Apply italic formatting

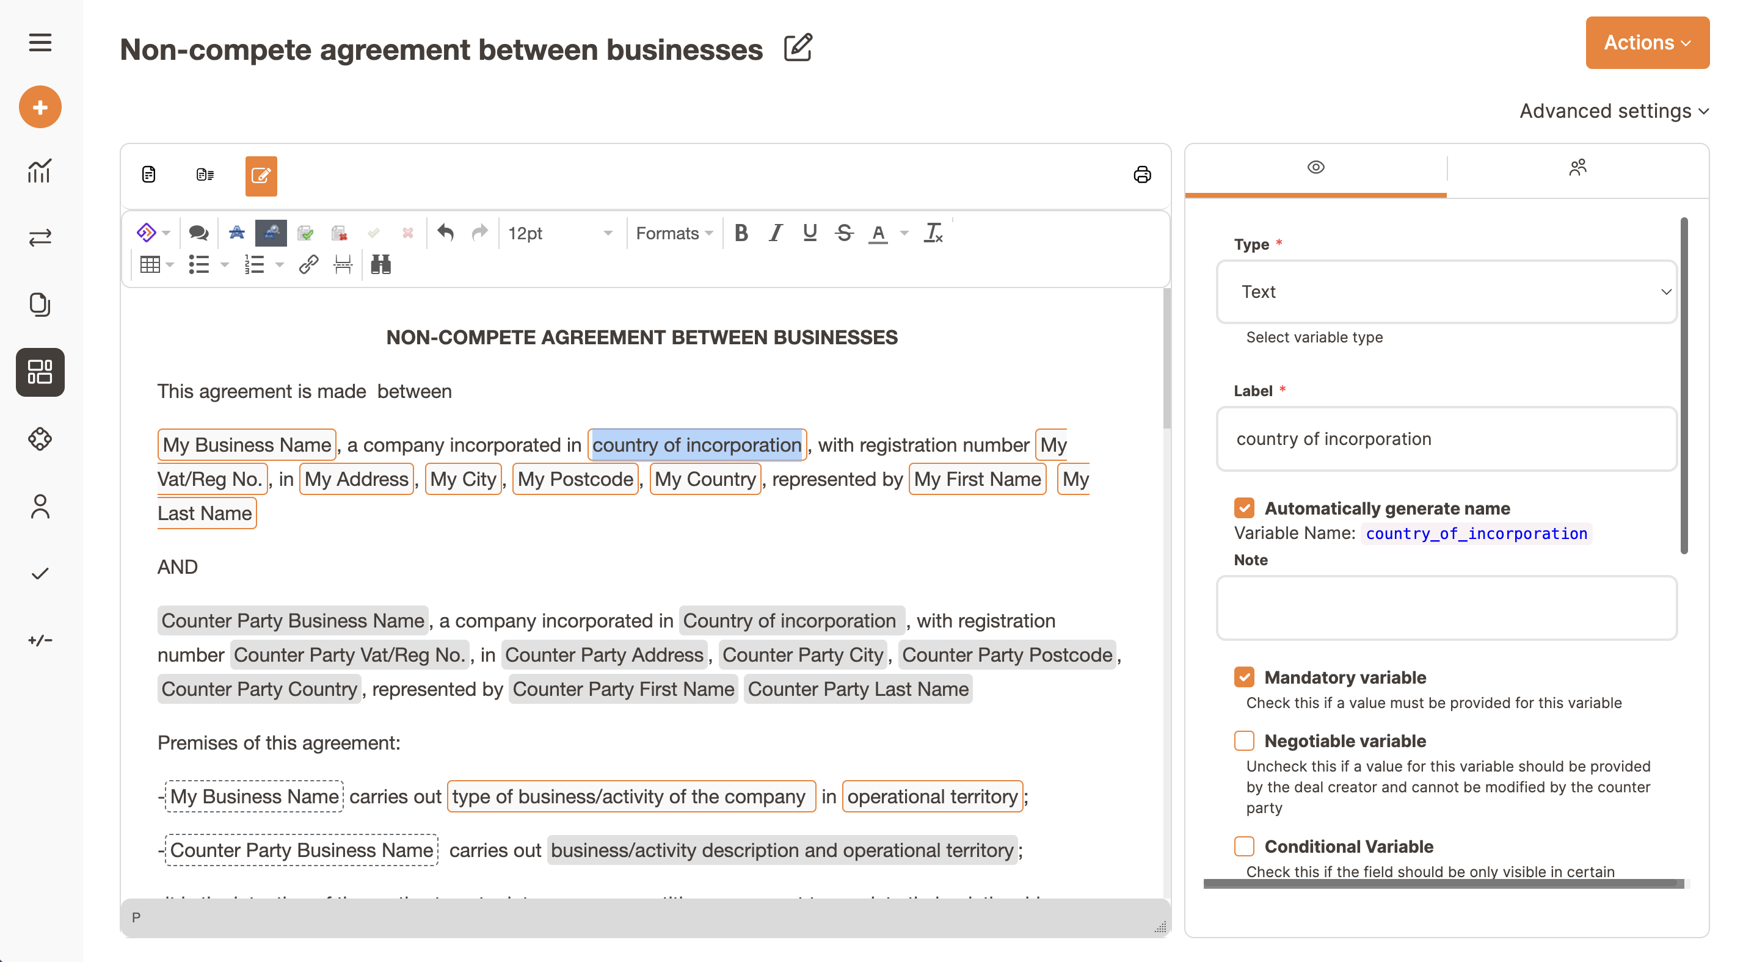tap(776, 233)
